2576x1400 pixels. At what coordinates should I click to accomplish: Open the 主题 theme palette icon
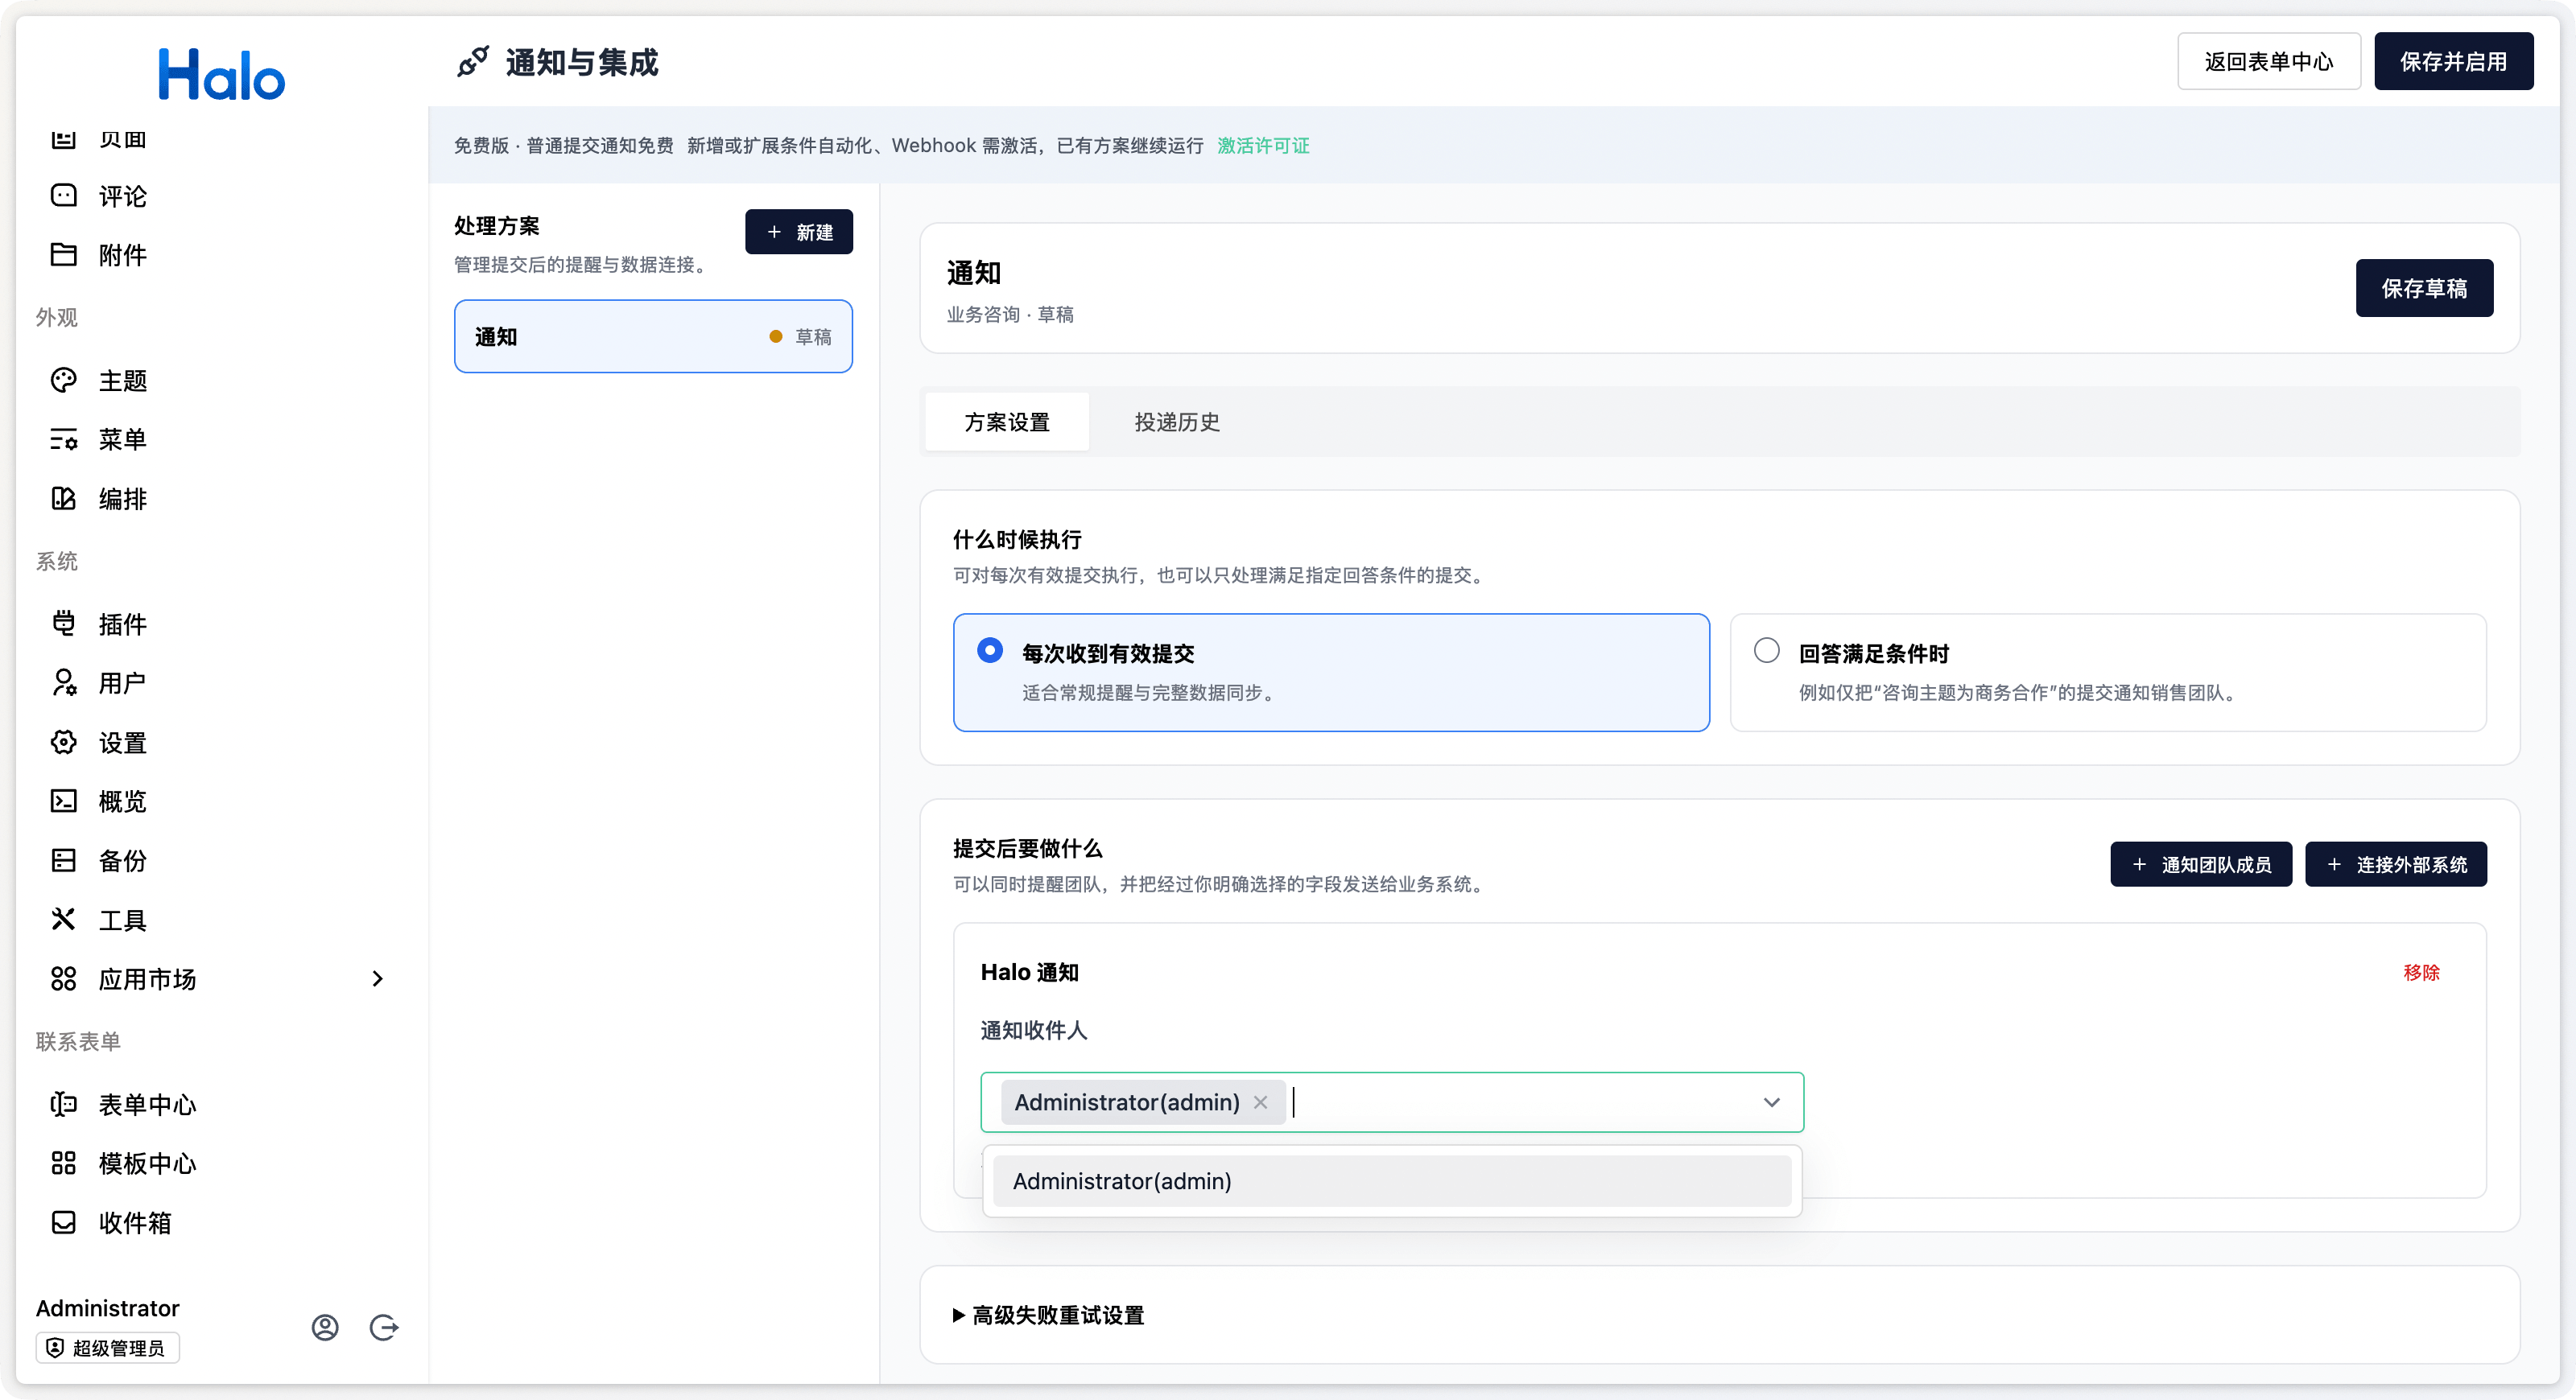coord(63,381)
